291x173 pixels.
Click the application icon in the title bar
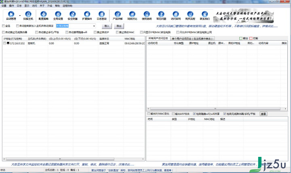(2, 2)
